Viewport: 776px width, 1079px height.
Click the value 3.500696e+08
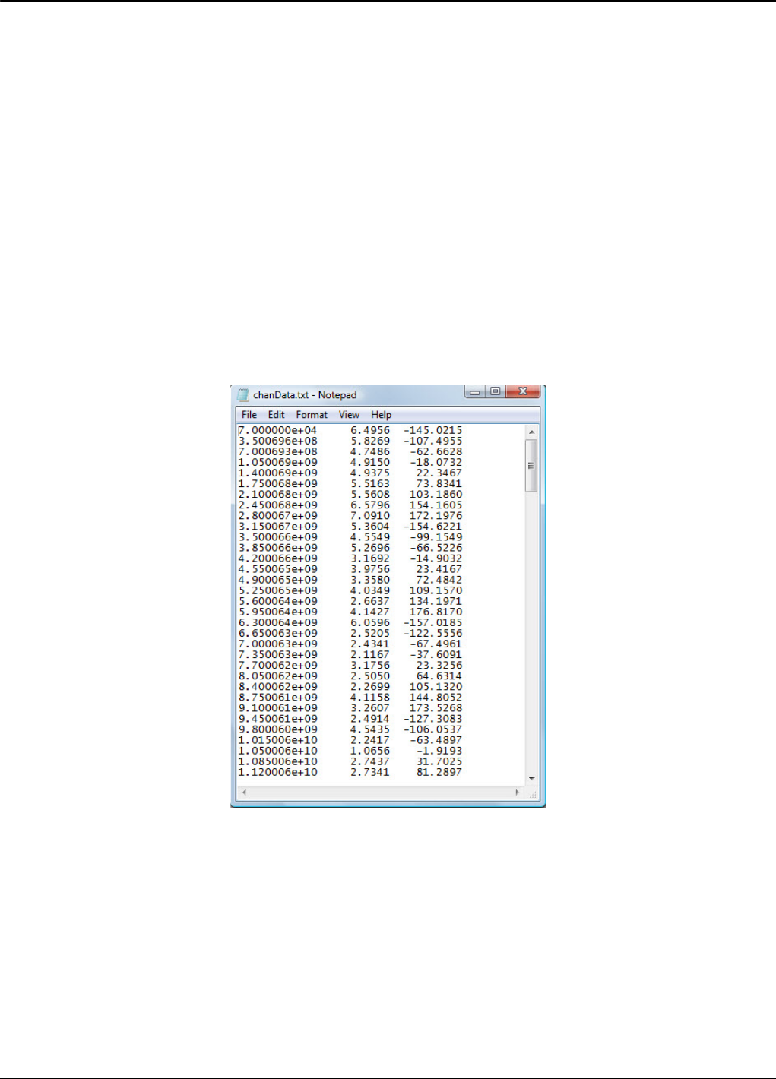click(x=278, y=441)
